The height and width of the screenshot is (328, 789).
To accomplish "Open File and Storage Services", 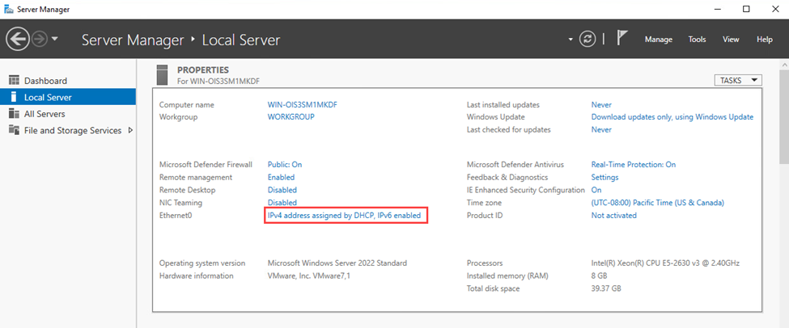I will pos(68,130).
